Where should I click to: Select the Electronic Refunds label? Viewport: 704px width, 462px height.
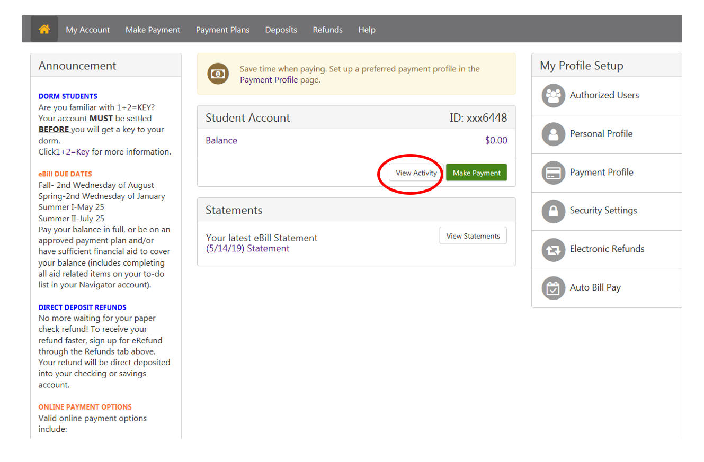click(607, 249)
